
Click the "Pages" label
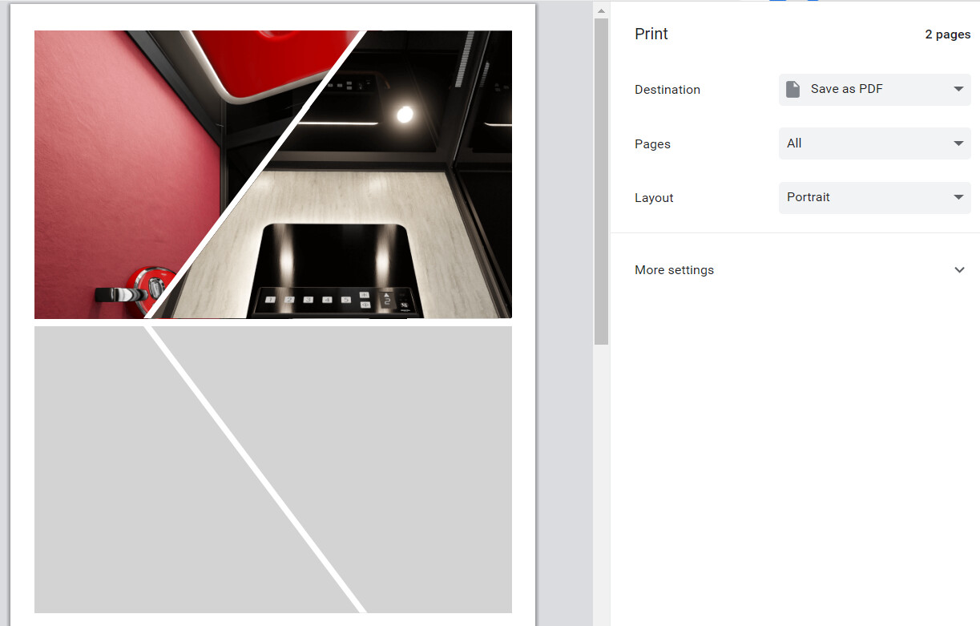(x=652, y=144)
